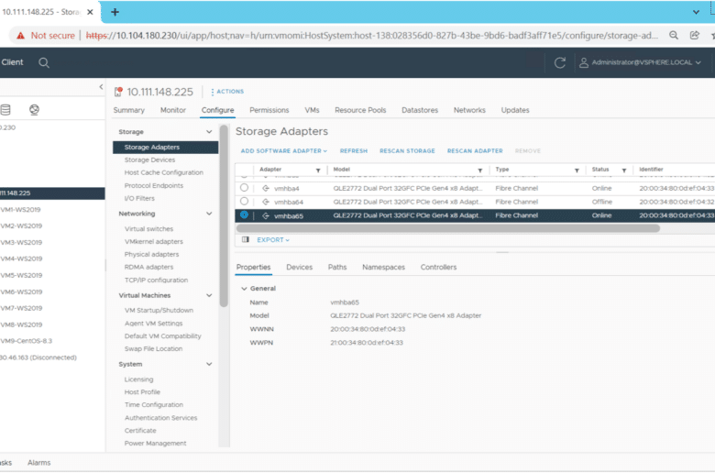Viewport: 715px width, 473px height.
Task: Collapse the left navigator panel arrow
Action: [101, 87]
